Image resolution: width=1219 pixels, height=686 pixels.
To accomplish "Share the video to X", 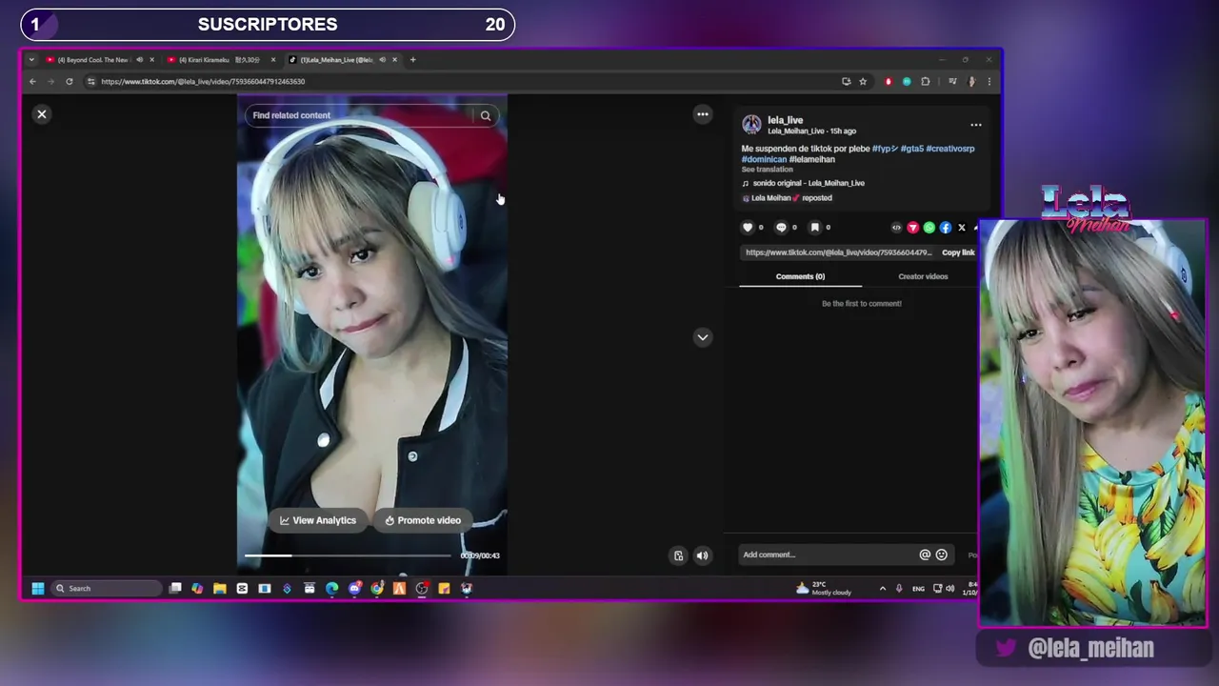I will tap(961, 228).
